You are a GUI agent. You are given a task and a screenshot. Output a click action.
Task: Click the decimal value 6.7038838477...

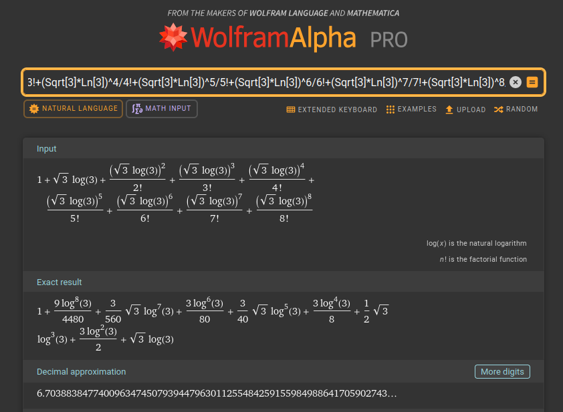[217, 394]
